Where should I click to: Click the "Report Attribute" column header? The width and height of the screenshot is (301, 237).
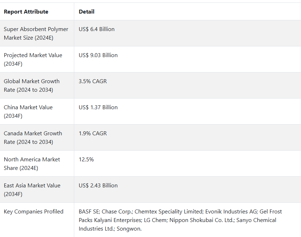click(26, 12)
